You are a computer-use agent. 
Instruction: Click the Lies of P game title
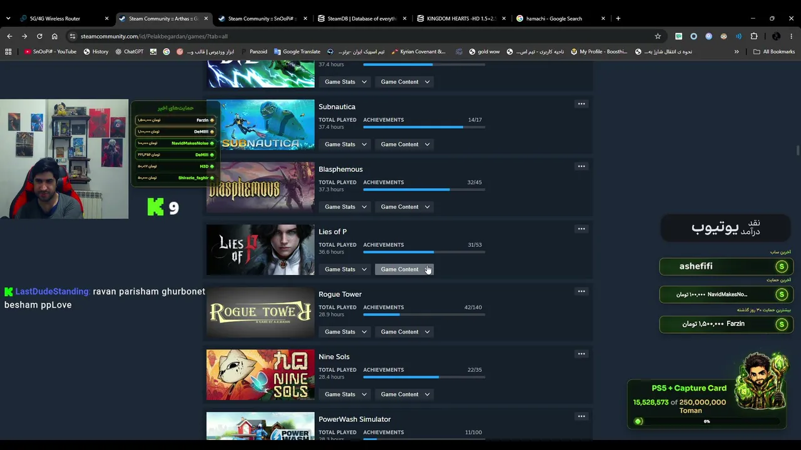coord(332,232)
